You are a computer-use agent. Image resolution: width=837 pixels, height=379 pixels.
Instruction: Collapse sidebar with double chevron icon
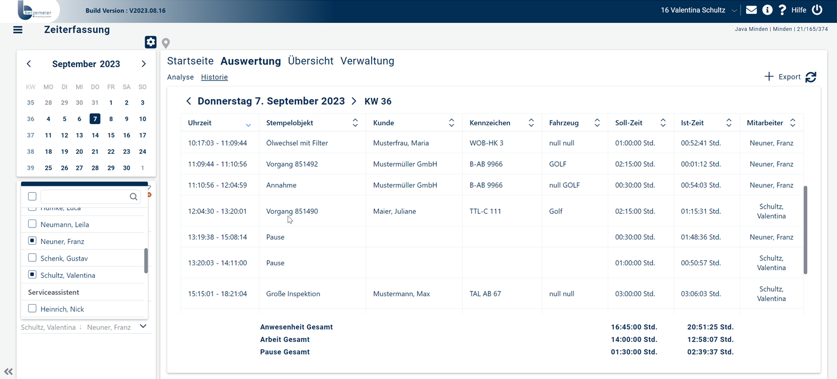(x=8, y=371)
